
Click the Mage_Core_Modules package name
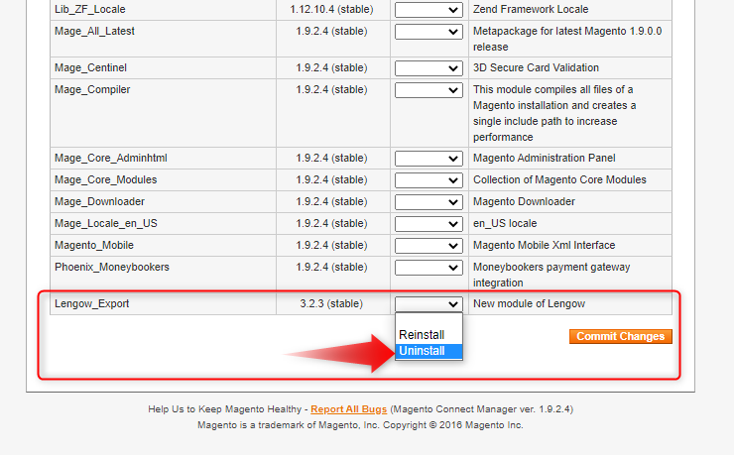[x=106, y=180]
